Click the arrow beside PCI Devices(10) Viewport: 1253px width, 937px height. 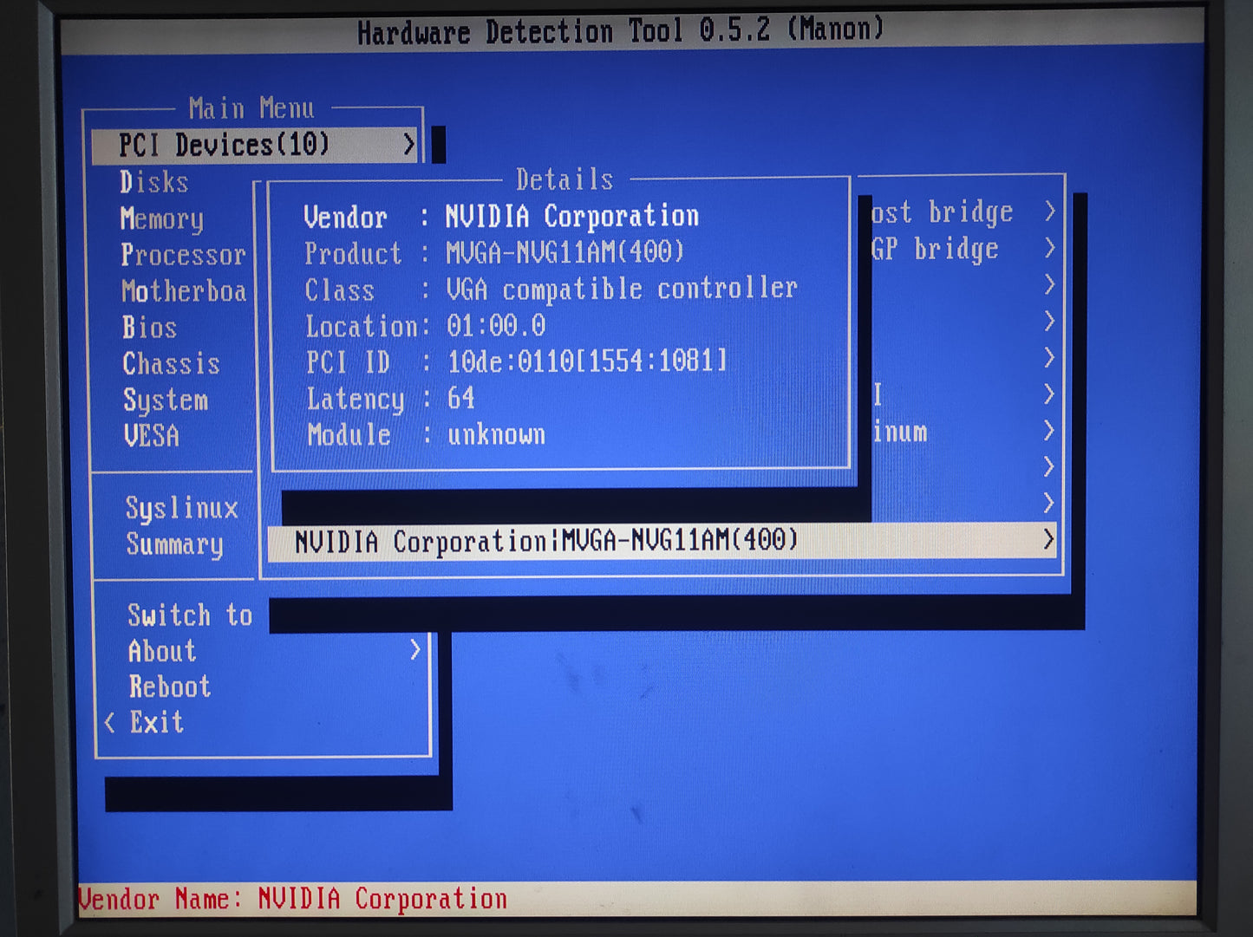(x=408, y=145)
